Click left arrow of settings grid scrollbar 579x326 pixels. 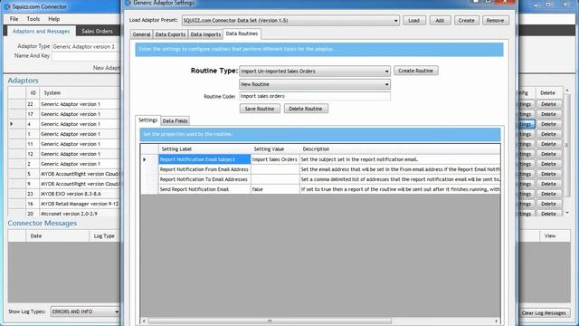144,321
